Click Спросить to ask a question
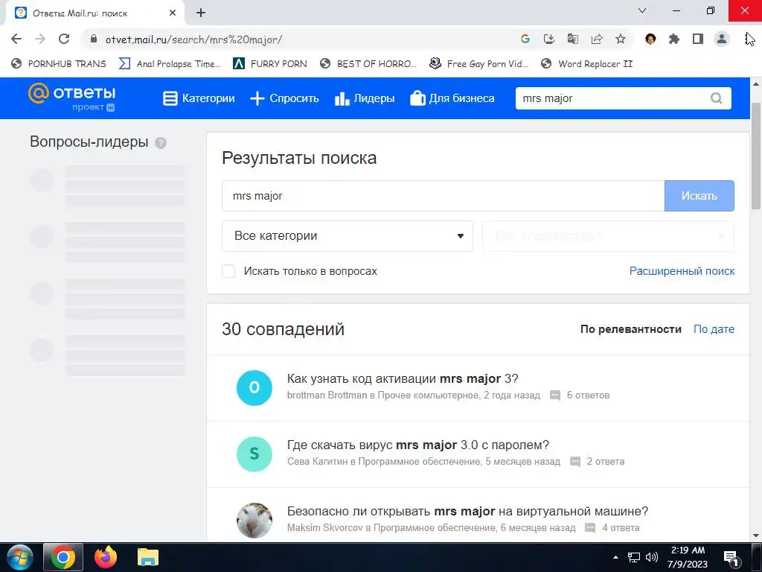The image size is (762, 572). click(x=284, y=98)
